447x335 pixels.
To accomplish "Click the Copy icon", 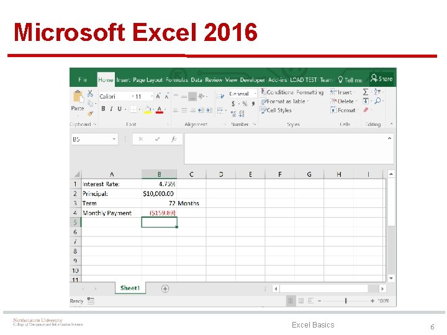I will 91,103.
